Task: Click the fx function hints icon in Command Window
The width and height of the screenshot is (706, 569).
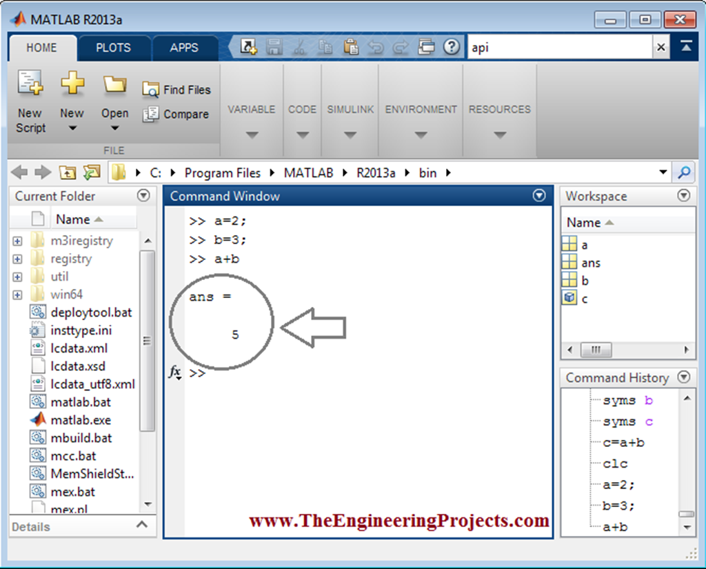Action: pos(175,373)
